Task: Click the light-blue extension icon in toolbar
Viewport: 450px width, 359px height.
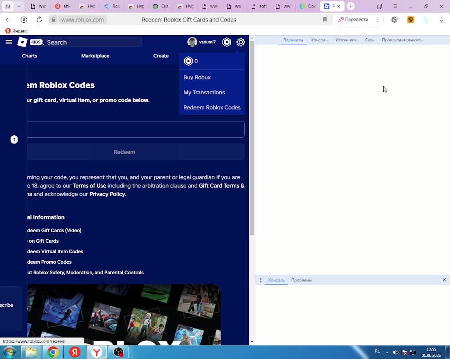Action: 426,20
